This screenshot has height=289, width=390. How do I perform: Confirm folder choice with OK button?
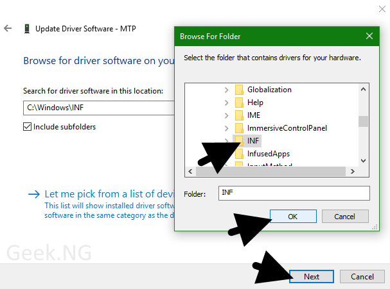coord(293,217)
